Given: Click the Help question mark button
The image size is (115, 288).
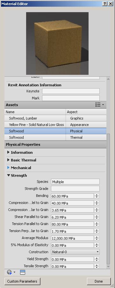Looking at the screenshot, I should 104,4.
